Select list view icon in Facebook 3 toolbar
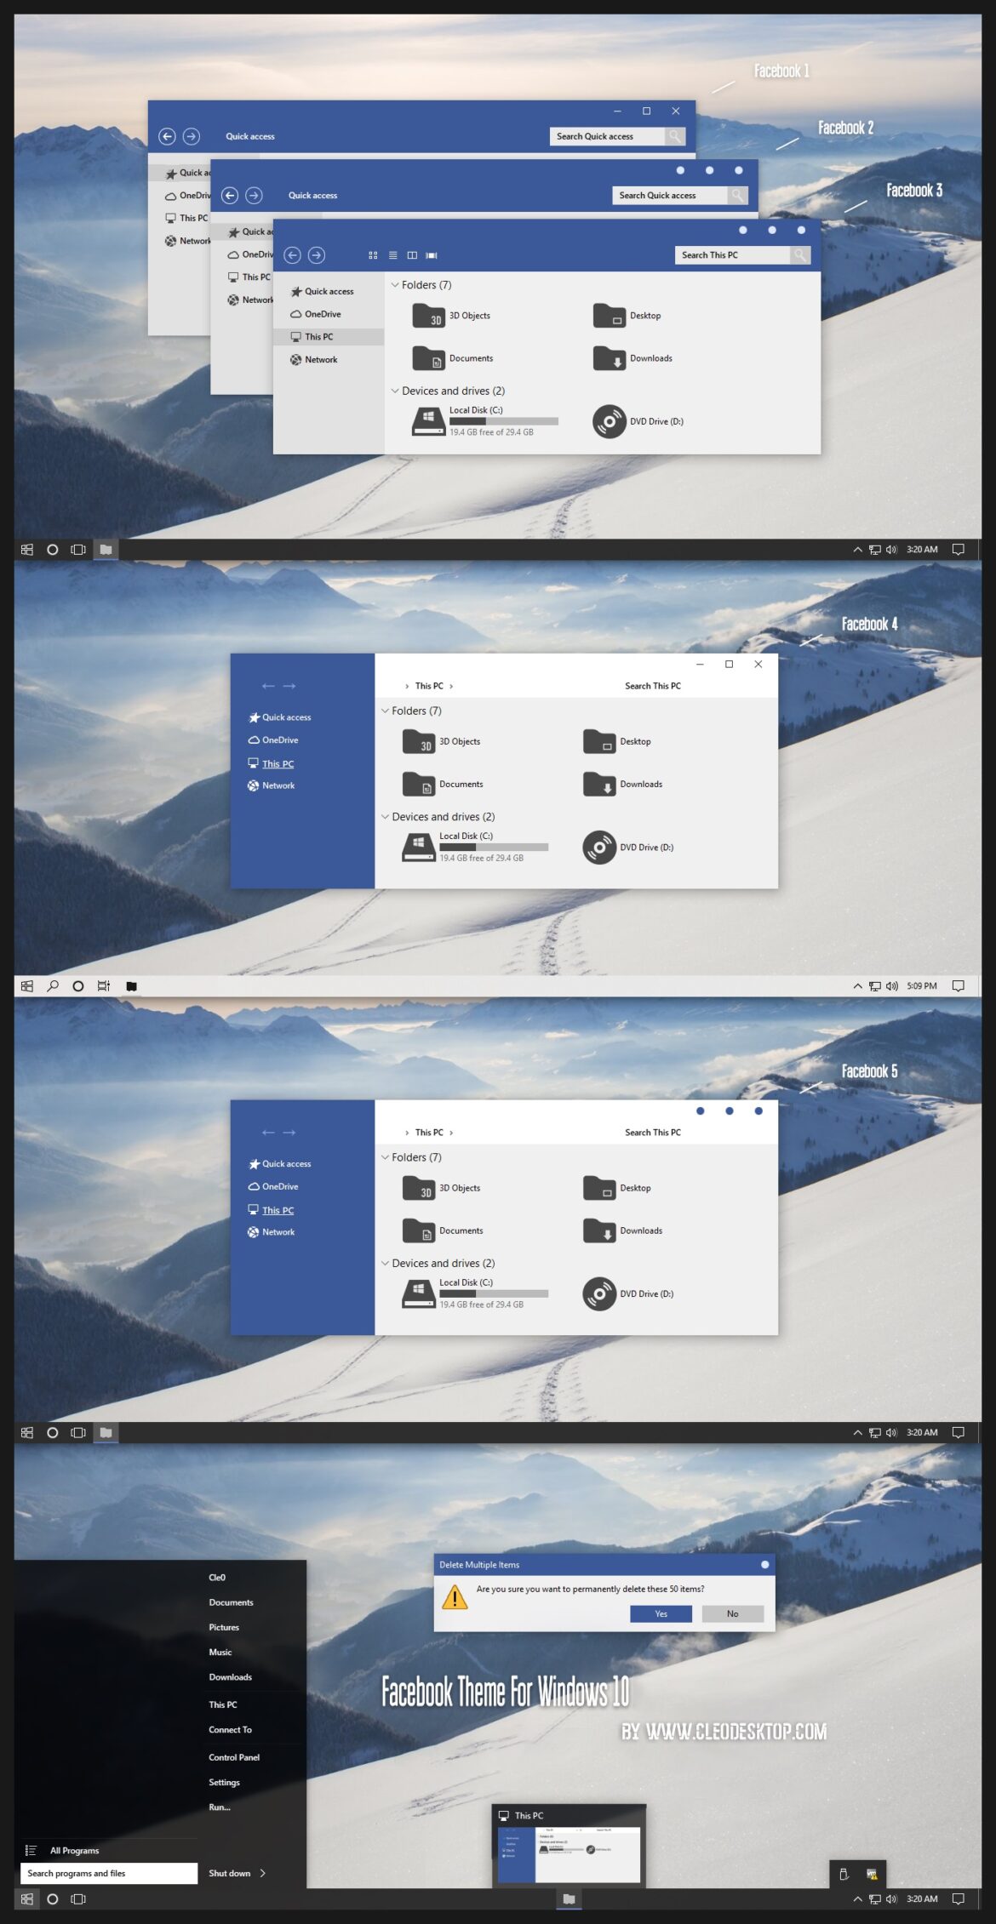996x1924 pixels. click(x=392, y=255)
